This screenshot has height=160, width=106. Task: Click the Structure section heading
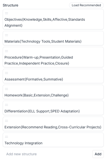click(10, 5)
